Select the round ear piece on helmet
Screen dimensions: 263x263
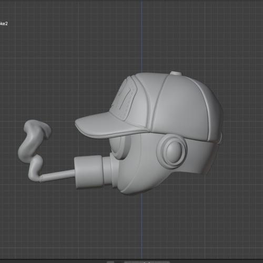coord(172,151)
